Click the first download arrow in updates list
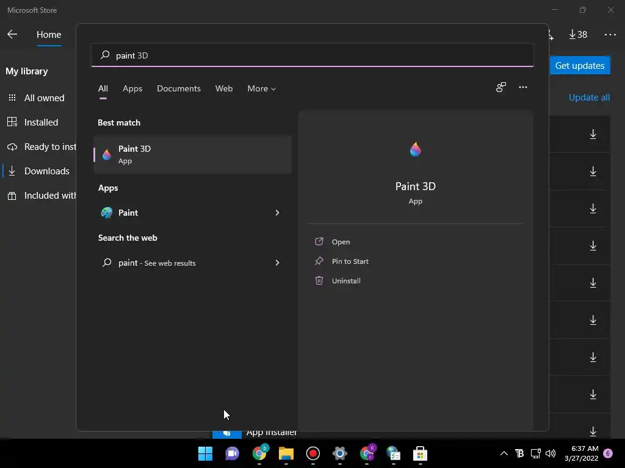 tap(593, 134)
